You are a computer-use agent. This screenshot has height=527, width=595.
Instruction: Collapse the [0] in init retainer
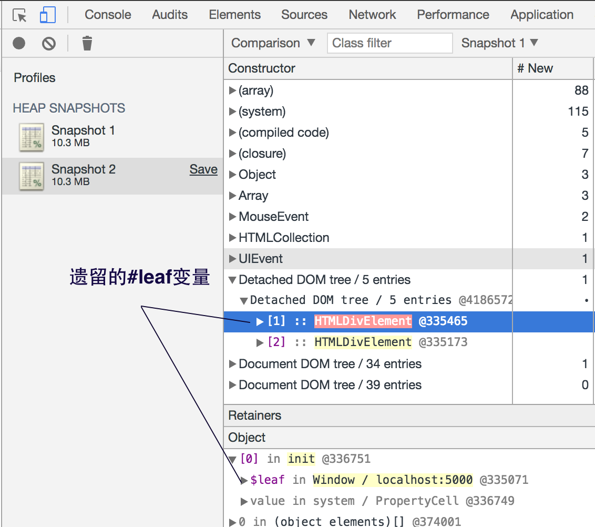[x=232, y=460]
